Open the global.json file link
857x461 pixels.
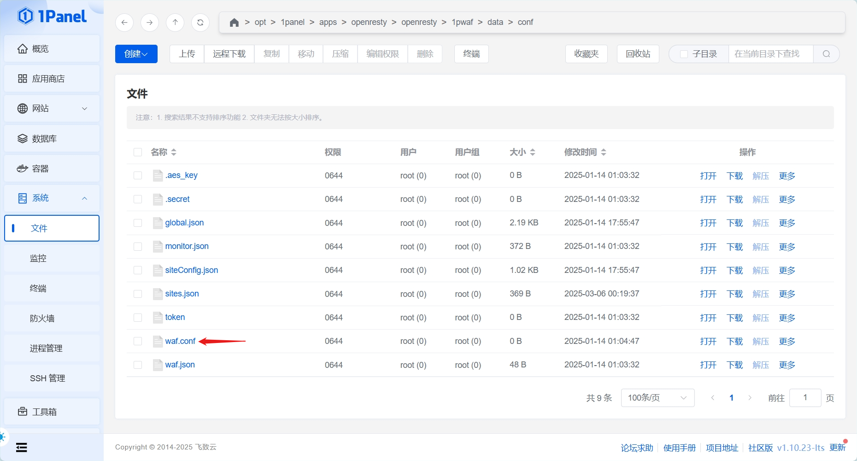point(184,223)
